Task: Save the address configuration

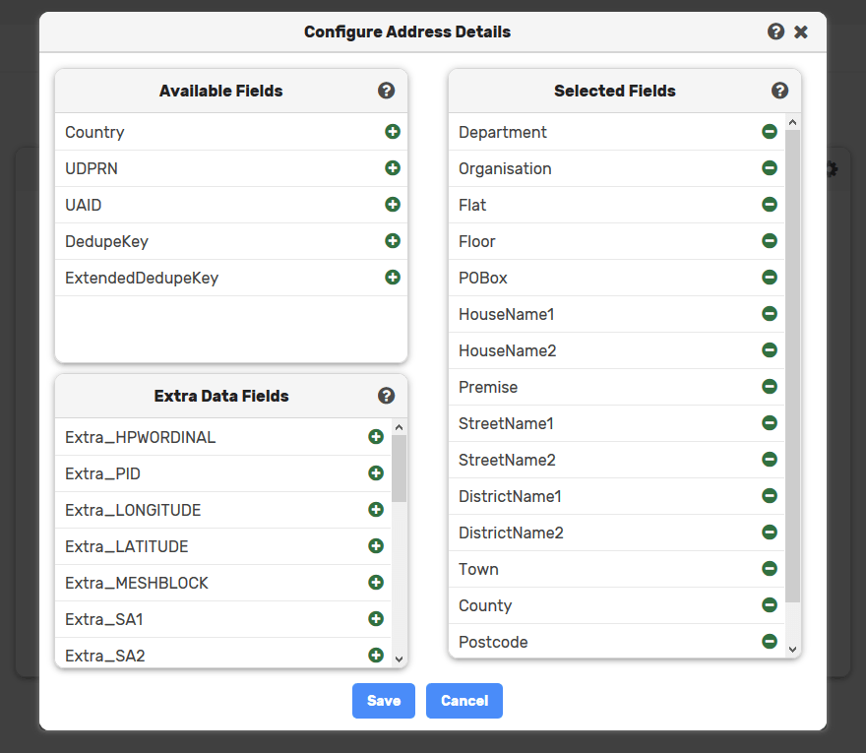Action: point(384,701)
